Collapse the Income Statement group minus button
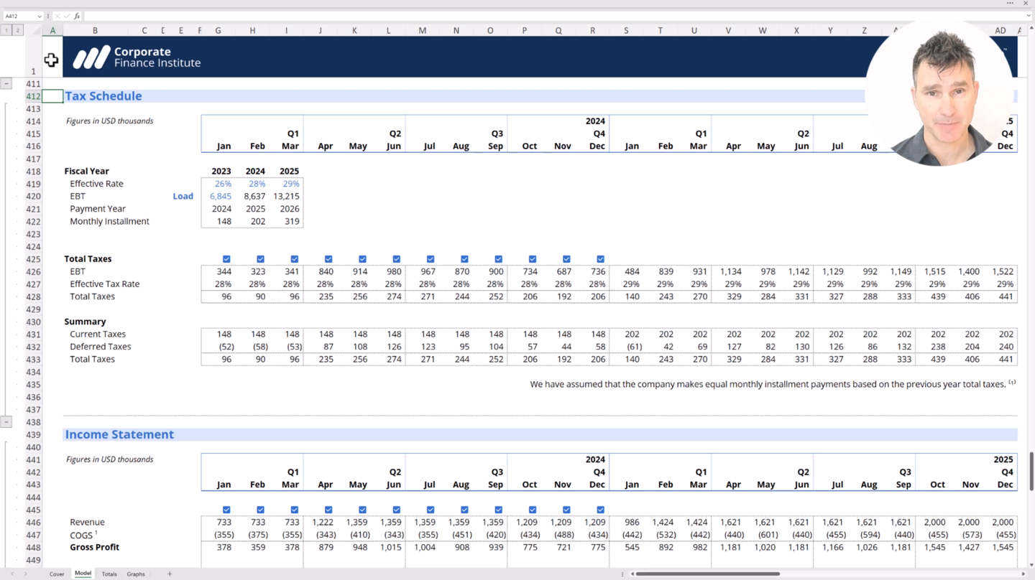Image resolution: width=1035 pixels, height=580 pixels. [x=6, y=422]
